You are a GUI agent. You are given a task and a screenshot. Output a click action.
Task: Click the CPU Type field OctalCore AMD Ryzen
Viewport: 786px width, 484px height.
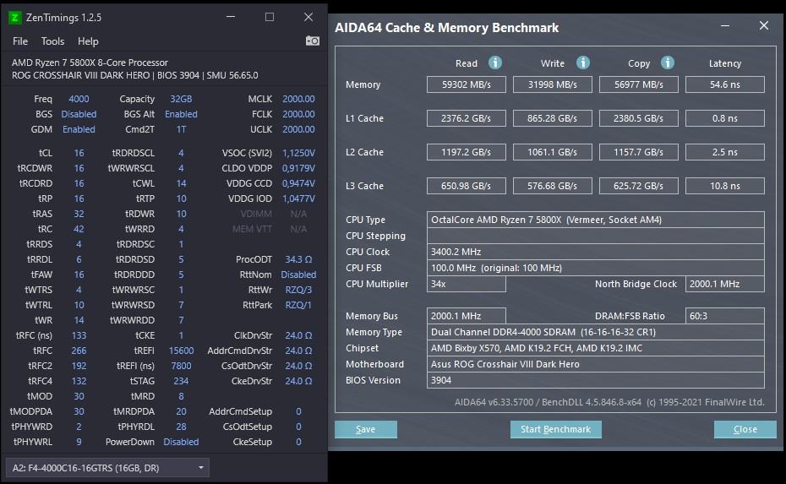coord(596,220)
